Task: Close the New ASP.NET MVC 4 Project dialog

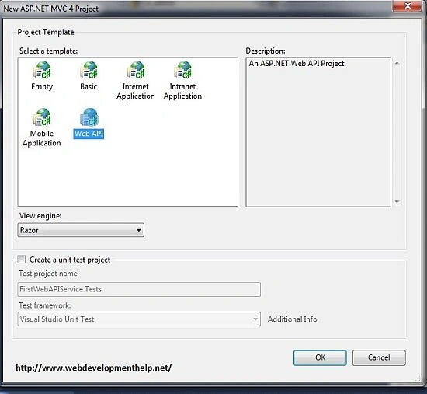Action: pos(408,5)
